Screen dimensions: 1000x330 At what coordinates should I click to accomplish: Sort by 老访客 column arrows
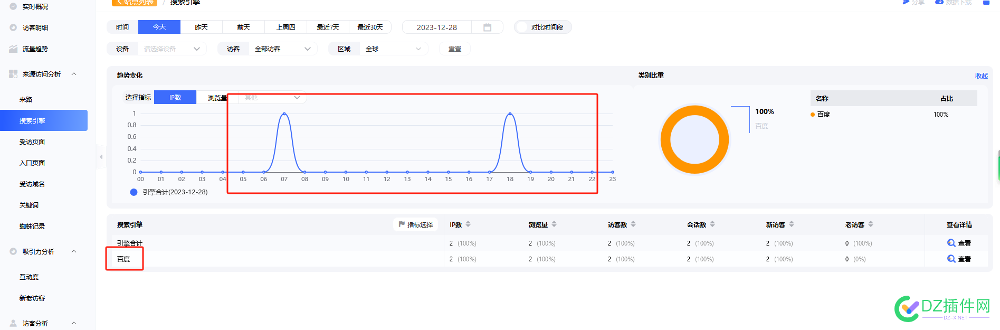coord(871,224)
